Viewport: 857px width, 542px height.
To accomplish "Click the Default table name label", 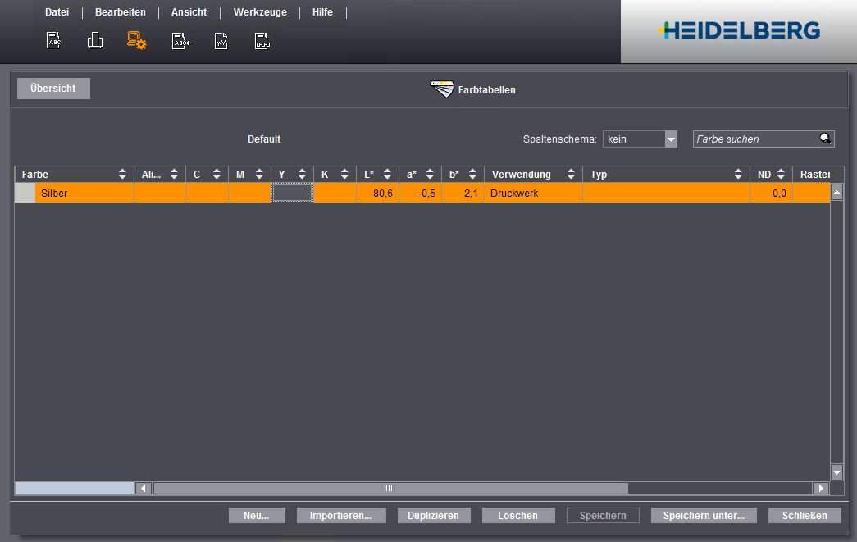I will point(264,139).
